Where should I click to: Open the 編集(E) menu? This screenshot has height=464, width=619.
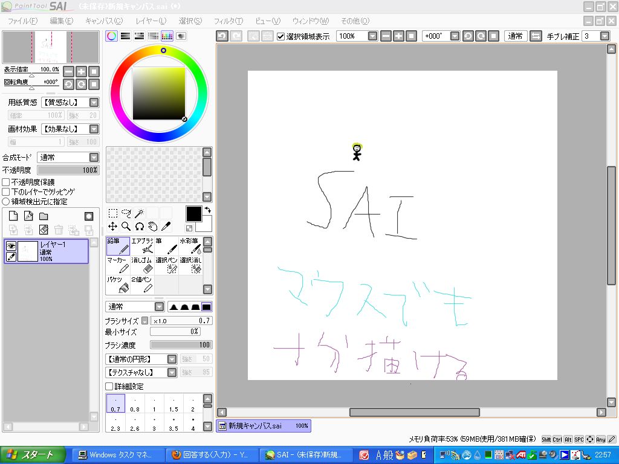[x=62, y=21]
